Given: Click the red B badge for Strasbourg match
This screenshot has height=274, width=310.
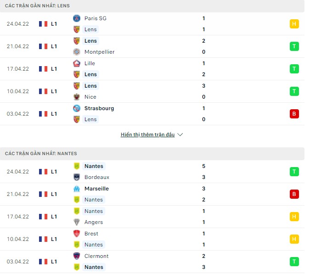Looking at the screenshot, I should [x=294, y=114].
